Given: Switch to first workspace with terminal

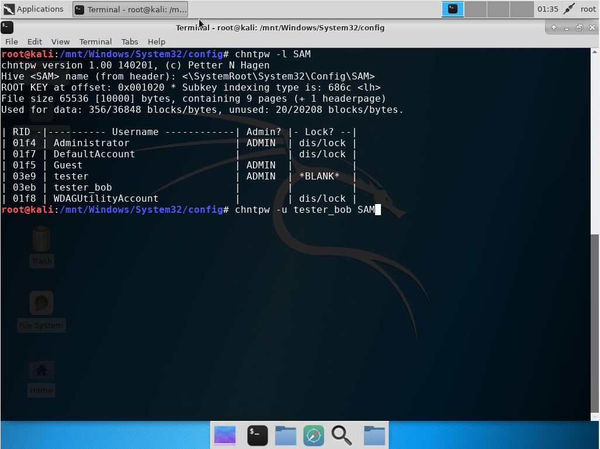Looking at the screenshot, I should [x=453, y=9].
